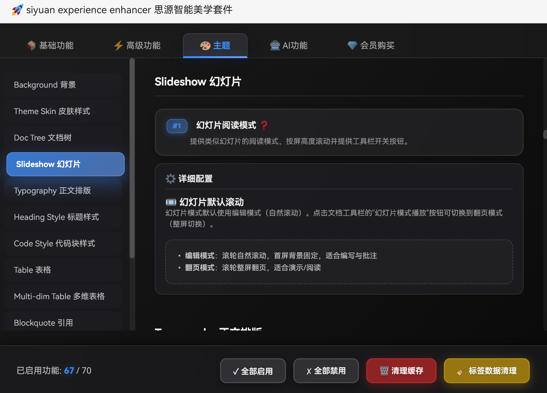Click the 全部启用 button
This screenshot has width=547, height=393.
(253, 371)
